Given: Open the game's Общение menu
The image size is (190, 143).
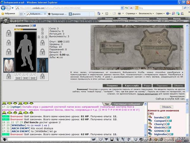Looking at the screenshot, I should click(122, 19).
